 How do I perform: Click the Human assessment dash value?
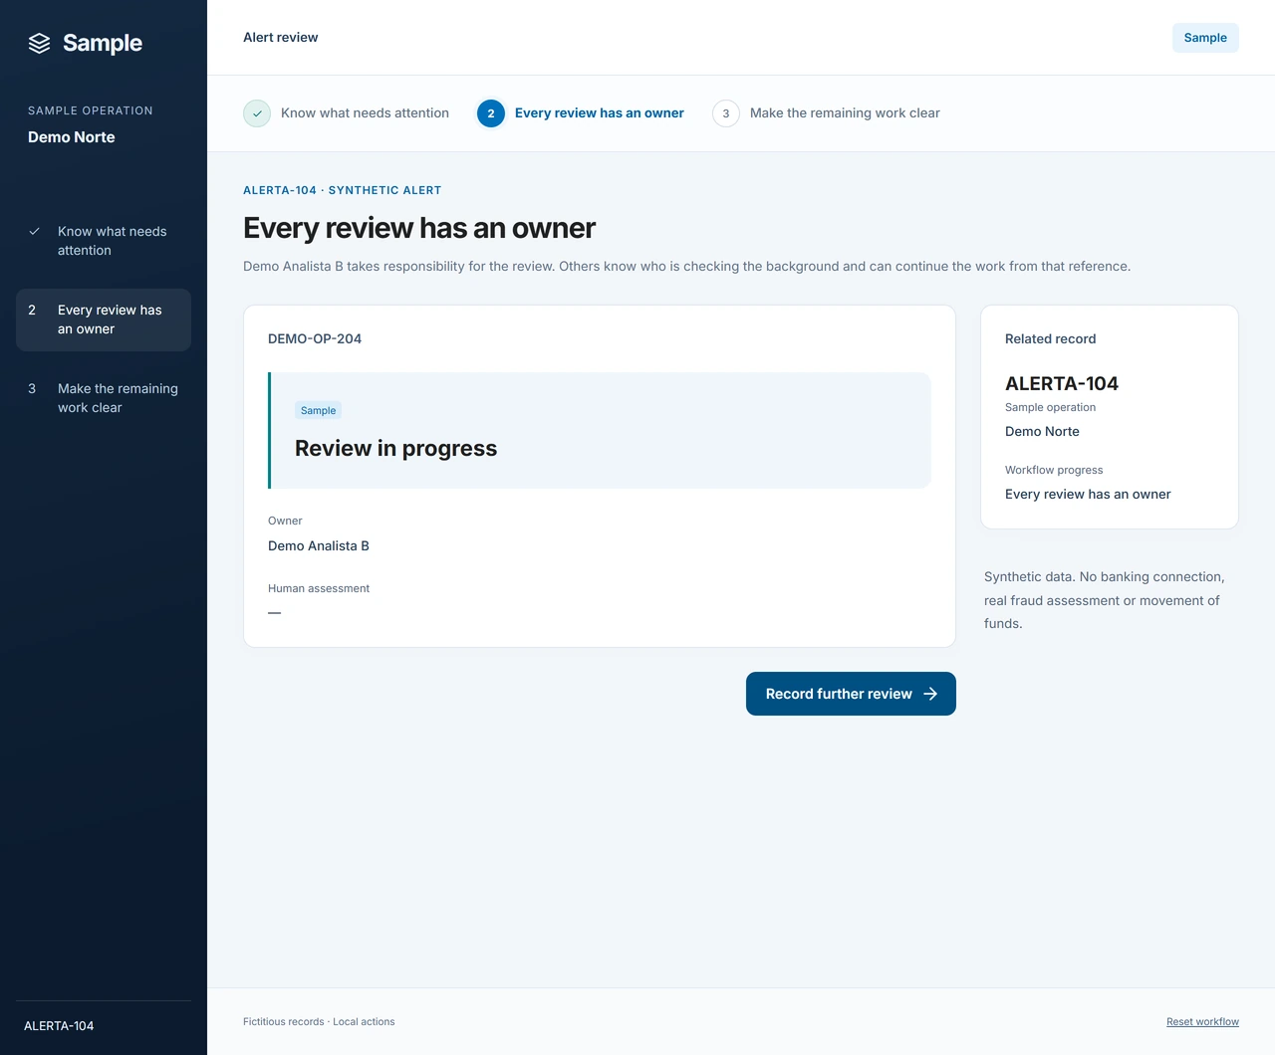coord(274,613)
